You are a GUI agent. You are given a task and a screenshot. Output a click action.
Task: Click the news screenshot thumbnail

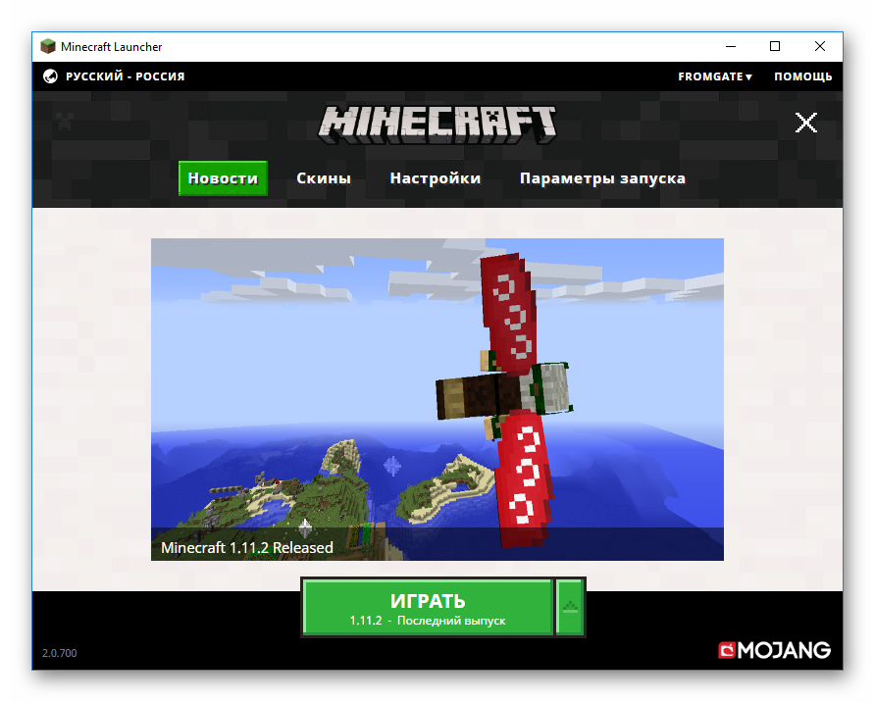tap(437, 392)
